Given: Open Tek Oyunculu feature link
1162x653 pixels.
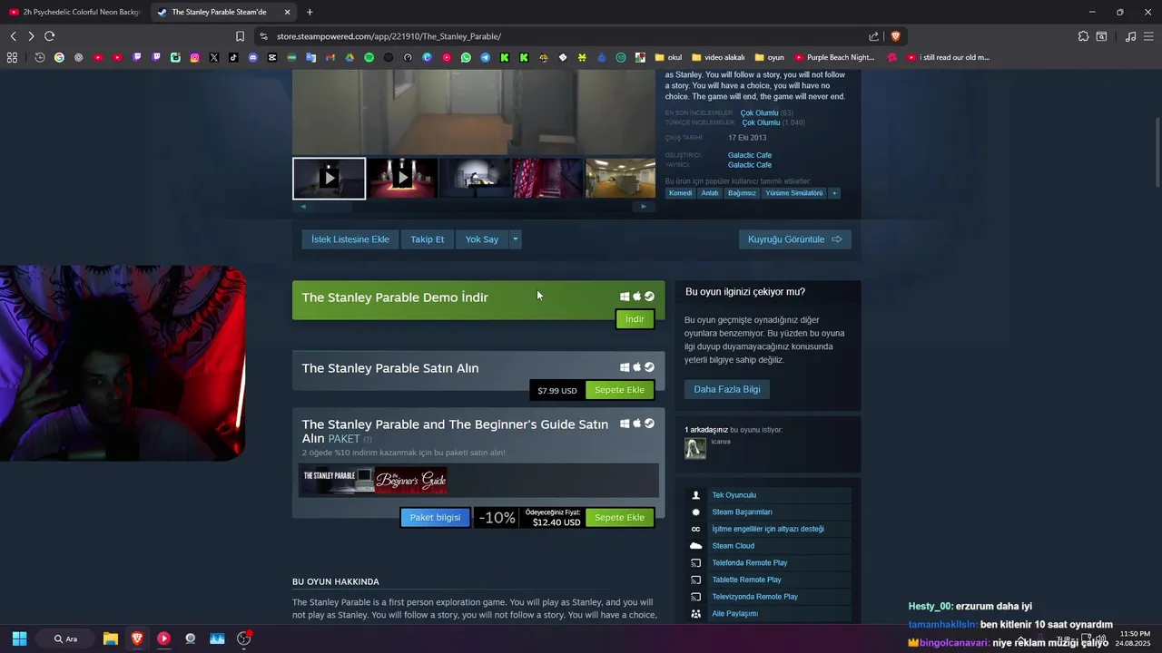Looking at the screenshot, I should [x=734, y=495].
